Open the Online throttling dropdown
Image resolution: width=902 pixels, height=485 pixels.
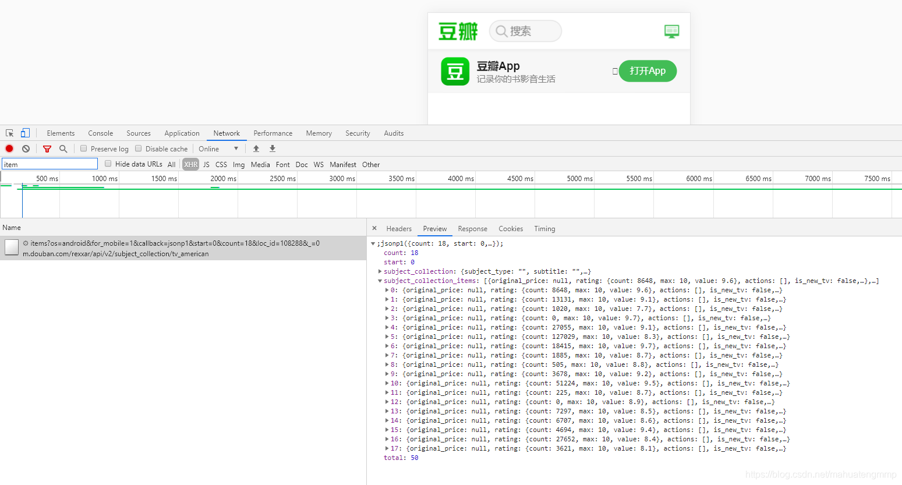[218, 149]
